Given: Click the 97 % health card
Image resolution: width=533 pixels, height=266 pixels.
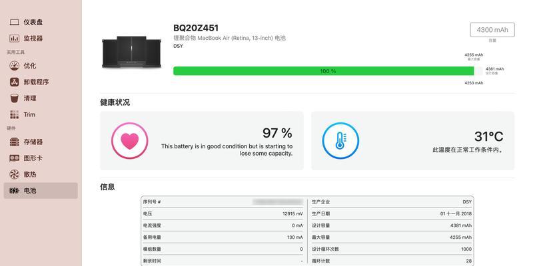Looking at the screenshot, I should click(x=202, y=141).
